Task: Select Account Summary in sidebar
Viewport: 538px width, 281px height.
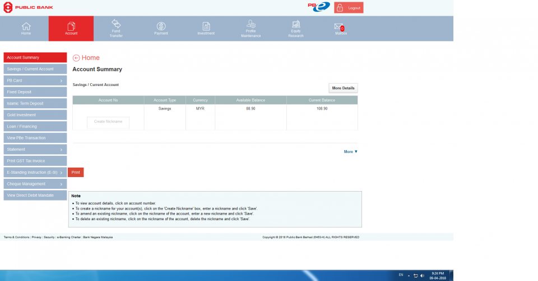Action: 35,58
